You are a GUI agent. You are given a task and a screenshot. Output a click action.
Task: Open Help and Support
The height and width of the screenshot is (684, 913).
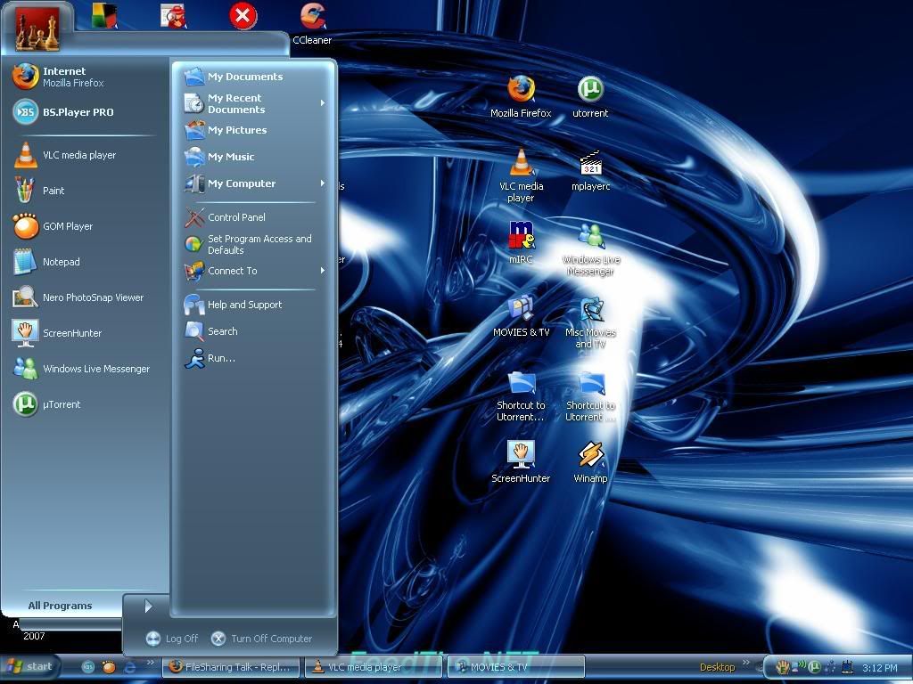point(254,305)
